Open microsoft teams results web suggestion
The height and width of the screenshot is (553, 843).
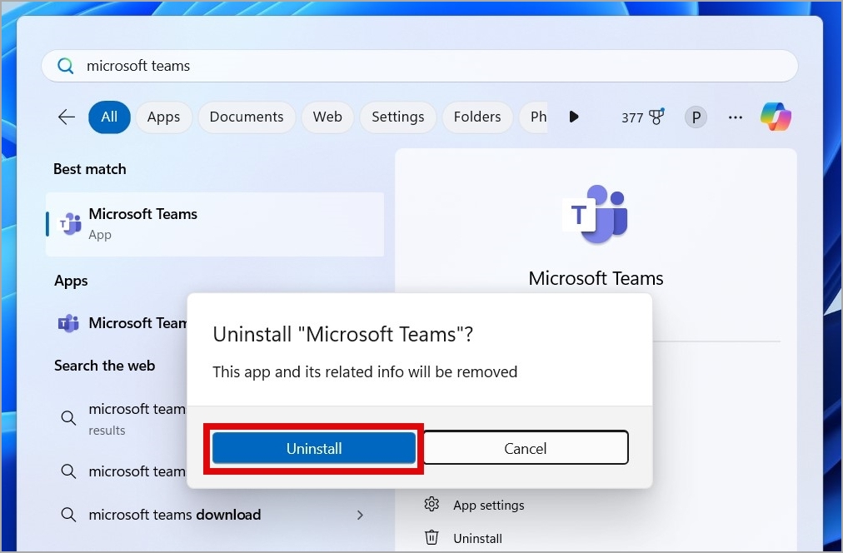pos(122,418)
